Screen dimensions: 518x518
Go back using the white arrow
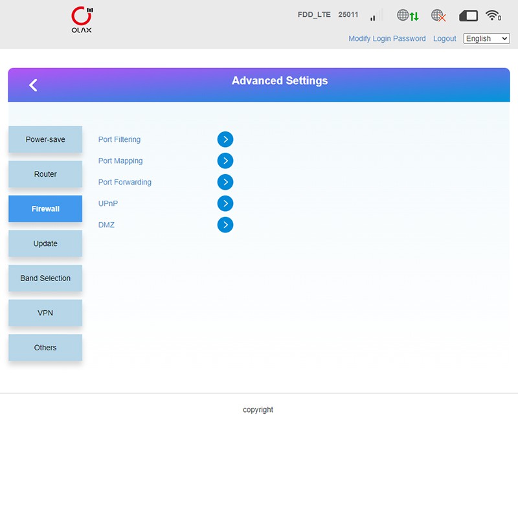point(33,85)
